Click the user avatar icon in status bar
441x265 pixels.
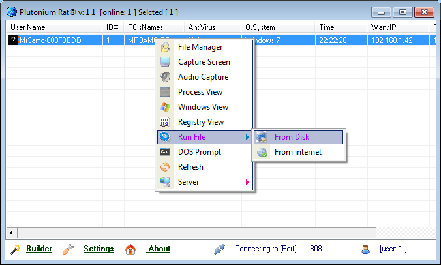pyautogui.click(x=365, y=249)
